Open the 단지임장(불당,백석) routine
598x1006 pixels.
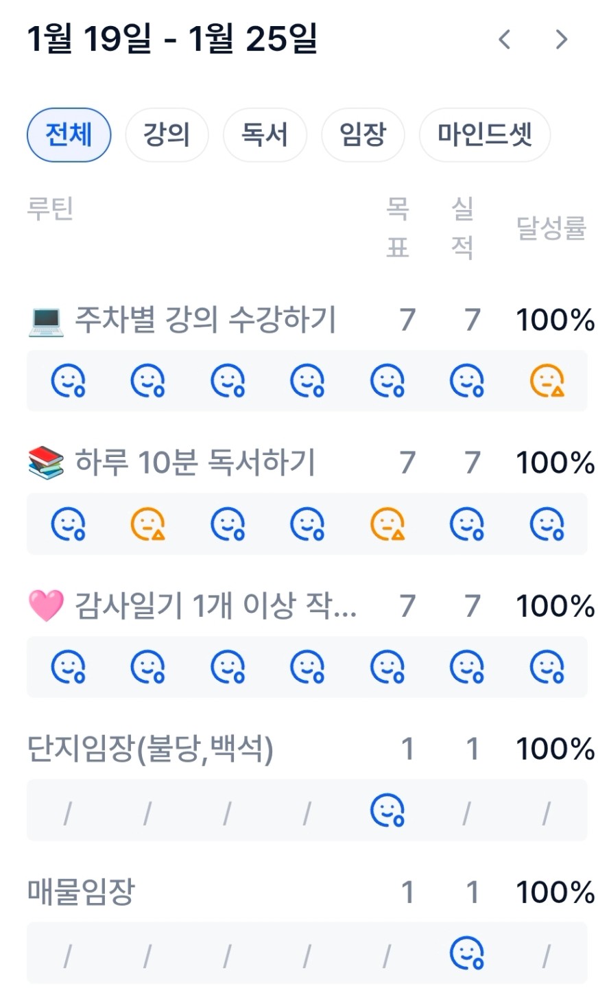[x=150, y=749]
